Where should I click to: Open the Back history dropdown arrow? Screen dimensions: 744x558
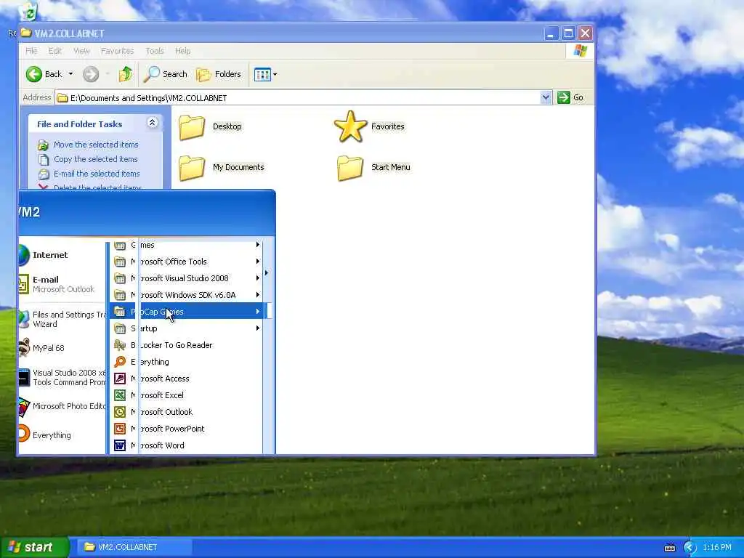70,74
